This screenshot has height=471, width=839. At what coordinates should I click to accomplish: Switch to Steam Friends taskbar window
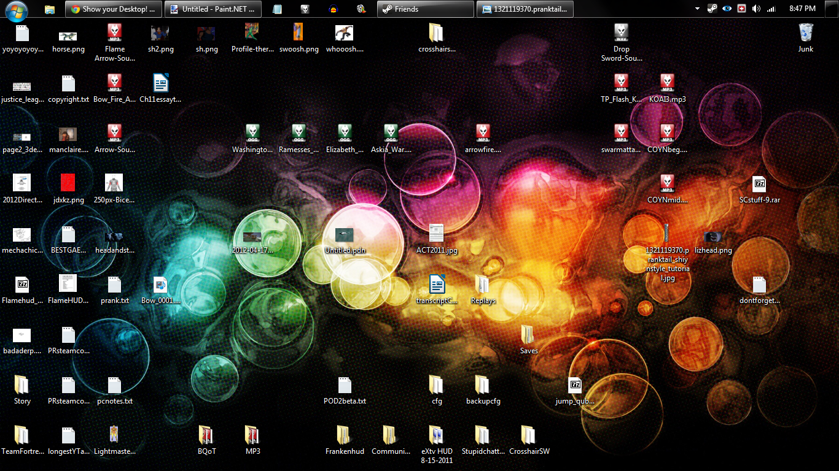425,9
